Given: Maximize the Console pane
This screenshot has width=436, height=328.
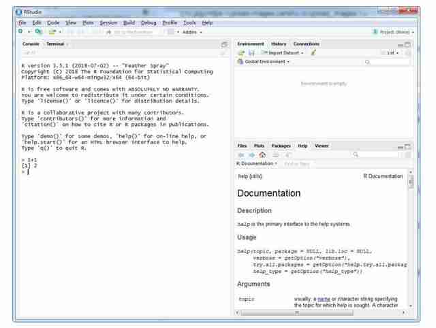Looking at the screenshot, I should tap(224, 44).
